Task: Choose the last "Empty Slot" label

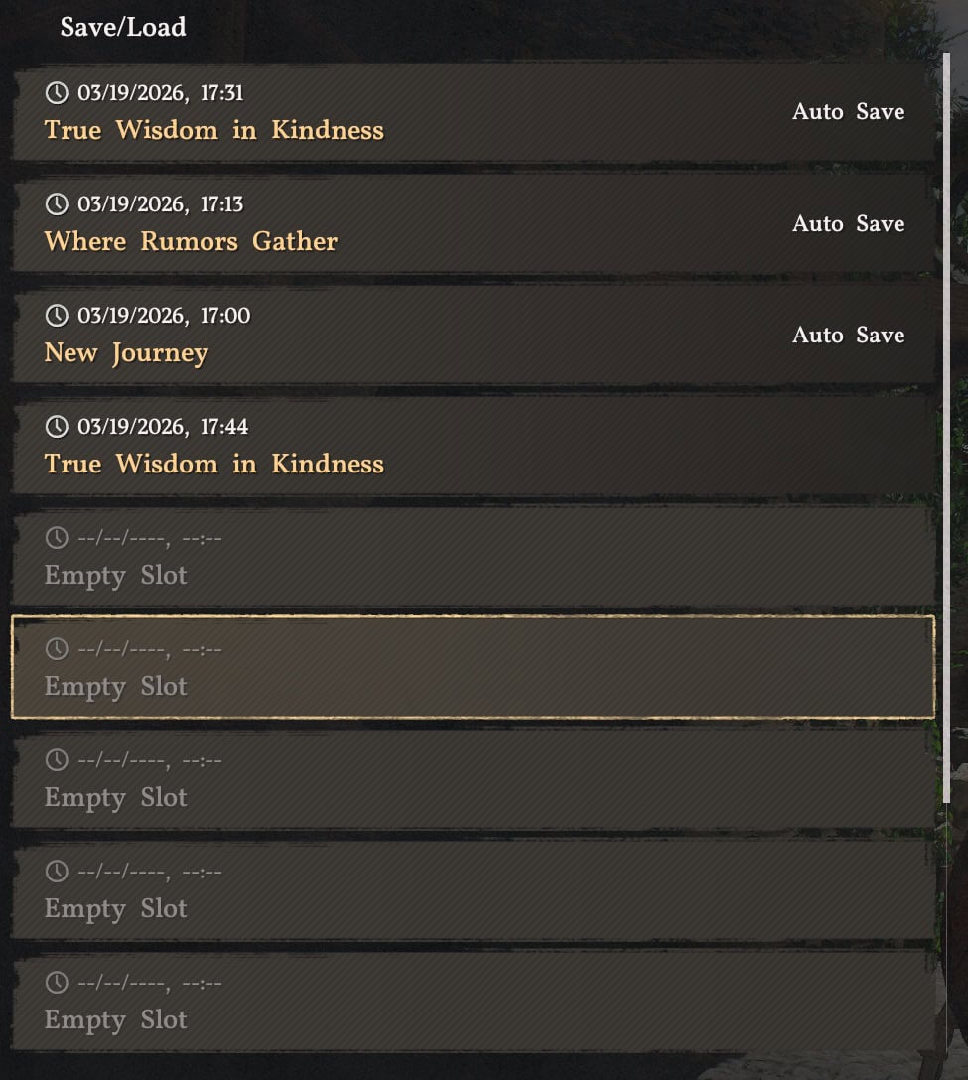Action: pyautogui.click(x=115, y=1020)
